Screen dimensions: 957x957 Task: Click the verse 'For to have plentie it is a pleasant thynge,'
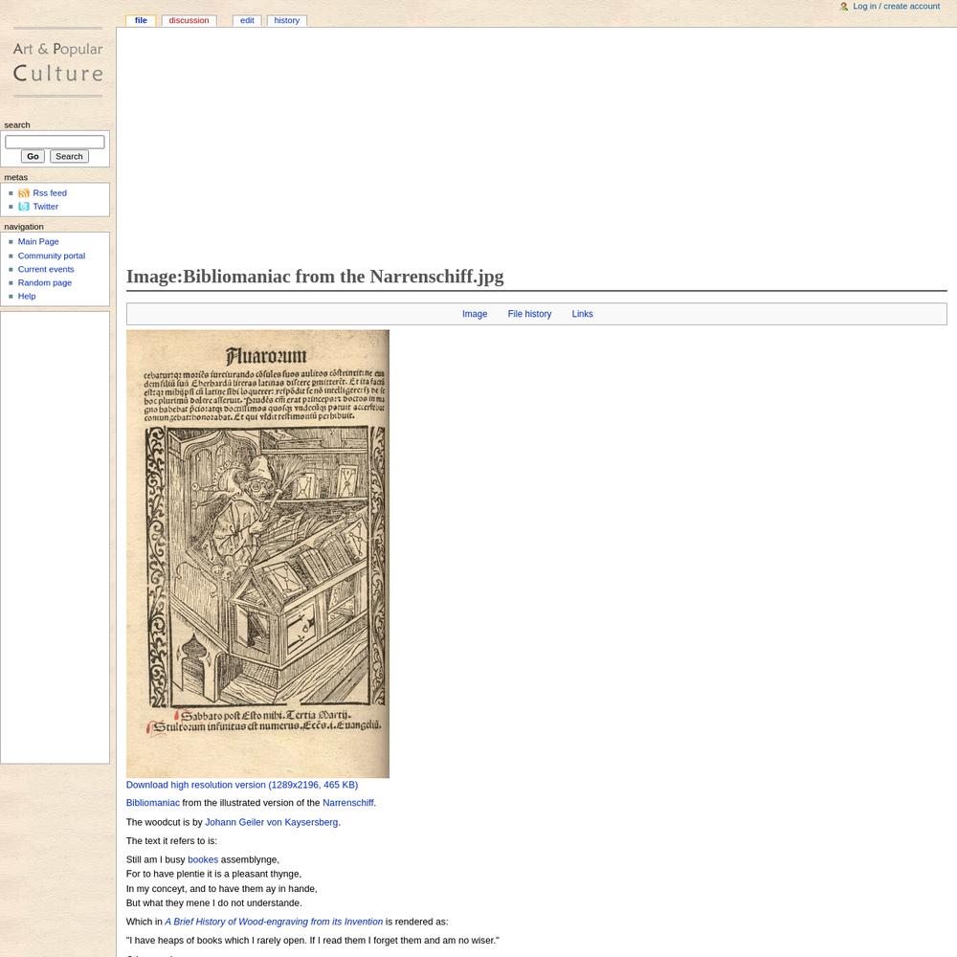(213, 874)
